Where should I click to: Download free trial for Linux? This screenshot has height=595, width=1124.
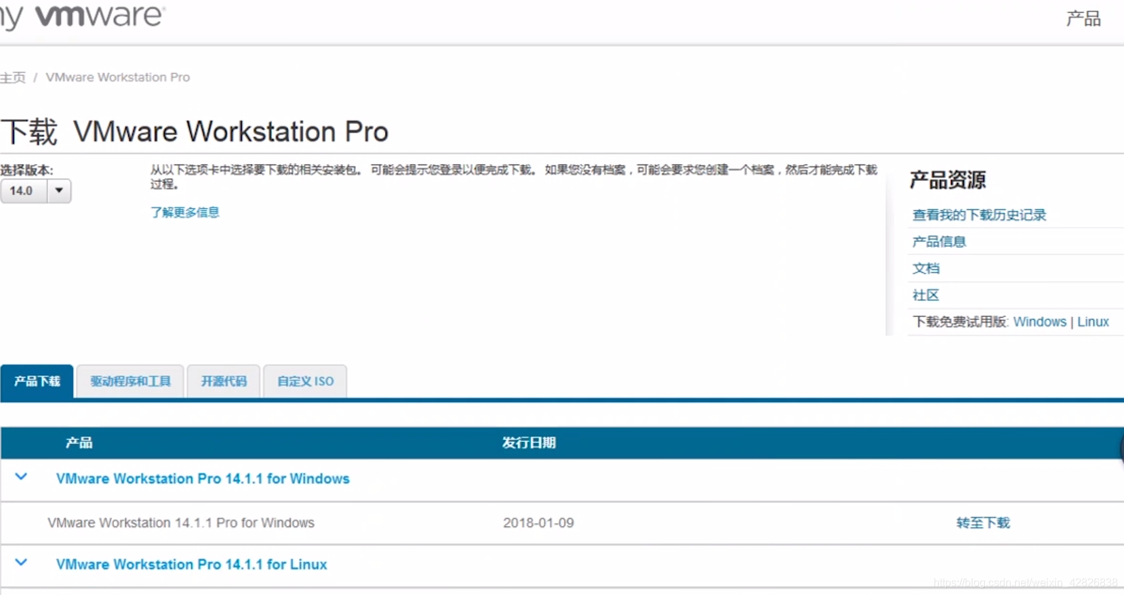(1093, 322)
